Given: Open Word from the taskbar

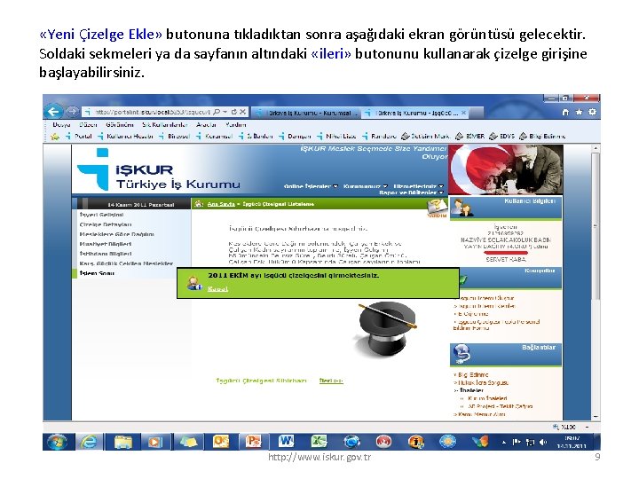Looking at the screenshot, I should coord(286,442).
